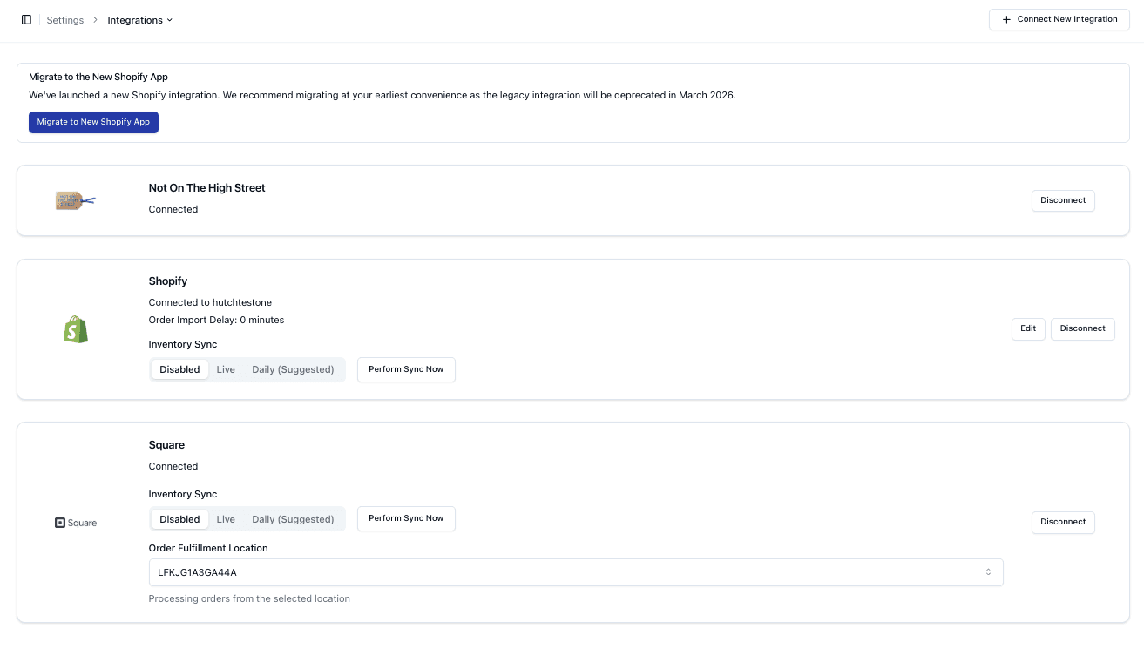The image size is (1144, 649).
Task: Set Shopify inventory sync to Live
Action: pyautogui.click(x=226, y=369)
